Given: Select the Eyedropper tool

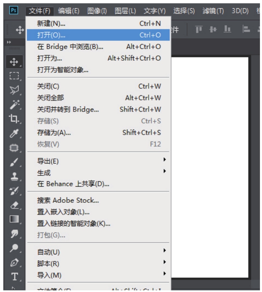Looking at the screenshot, I should coord(14,133).
